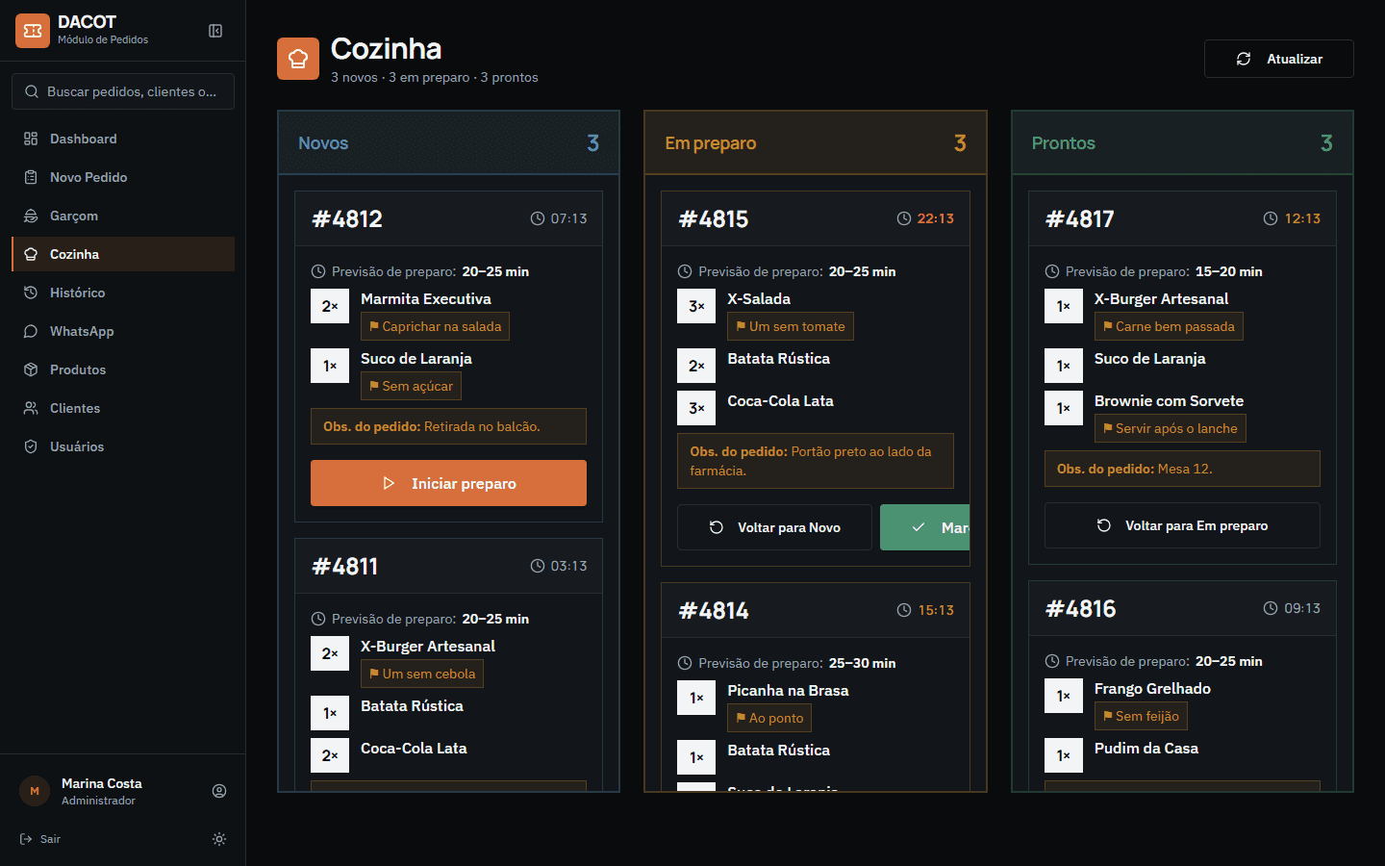1385x866 pixels.
Task: Click the Novos column header
Action: point(448,142)
